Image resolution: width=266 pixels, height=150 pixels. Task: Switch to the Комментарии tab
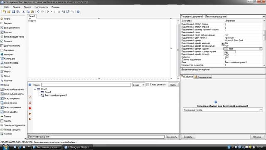203,77
